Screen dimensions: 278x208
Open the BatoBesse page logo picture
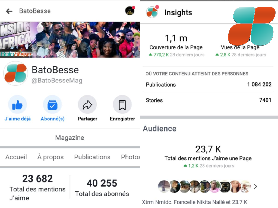coord(15,73)
